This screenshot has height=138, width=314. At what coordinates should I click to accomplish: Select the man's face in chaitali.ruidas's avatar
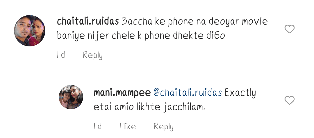point(22,29)
